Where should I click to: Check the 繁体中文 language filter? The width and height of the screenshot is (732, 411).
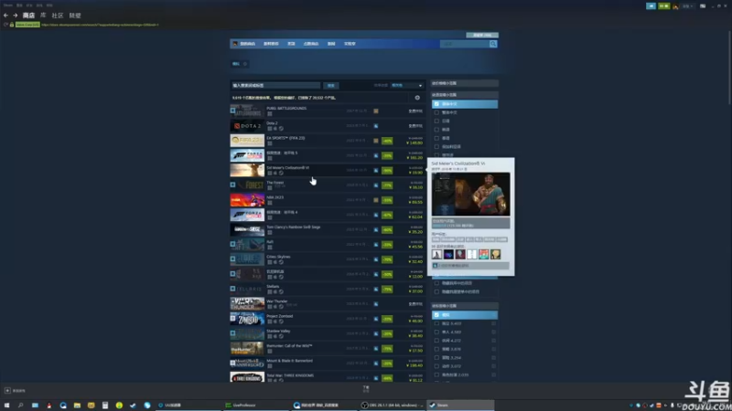(436, 112)
